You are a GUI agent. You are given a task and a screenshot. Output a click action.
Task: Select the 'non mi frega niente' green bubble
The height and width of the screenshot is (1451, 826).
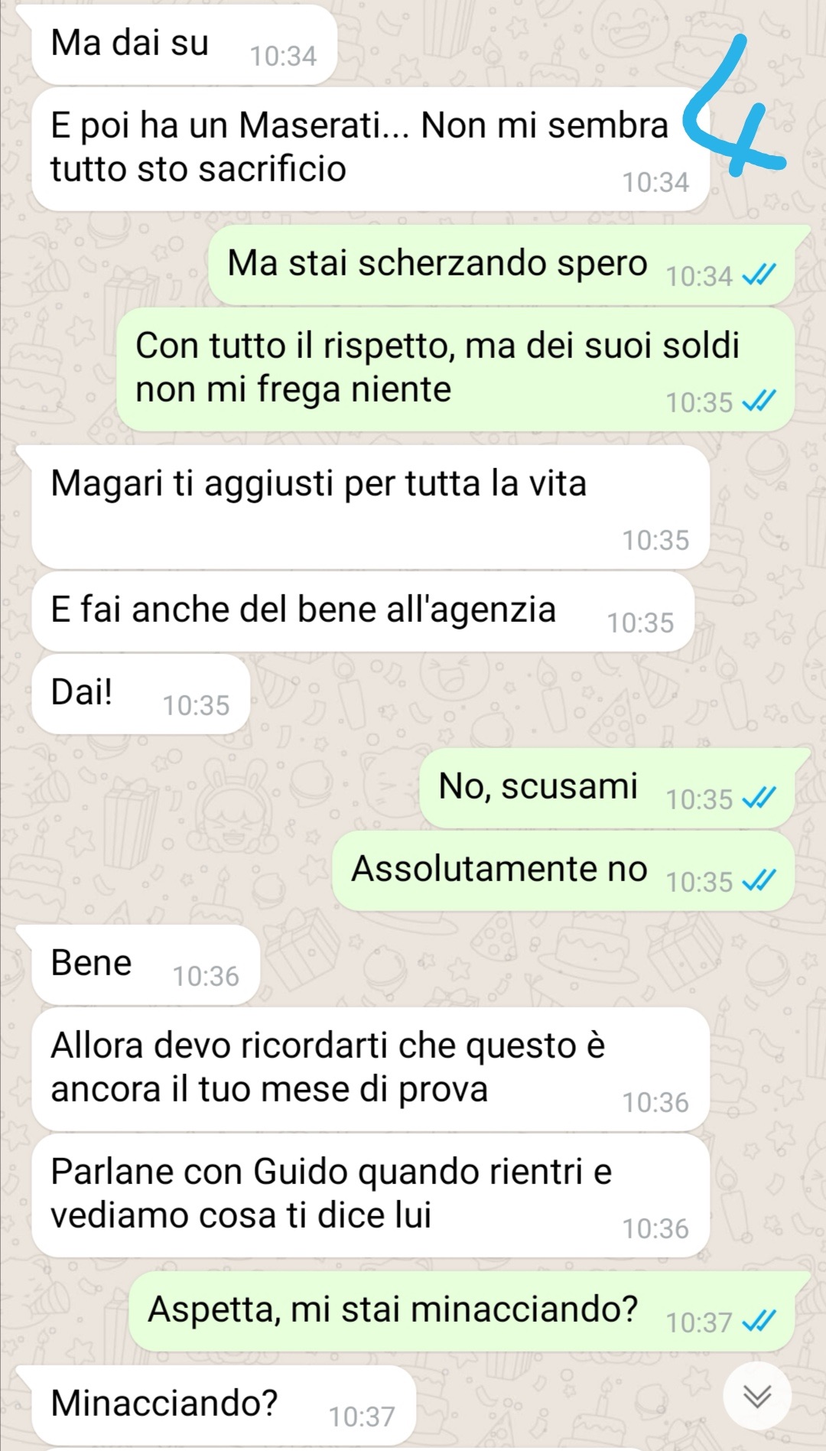pyautogui.click(x=456, y=369)
